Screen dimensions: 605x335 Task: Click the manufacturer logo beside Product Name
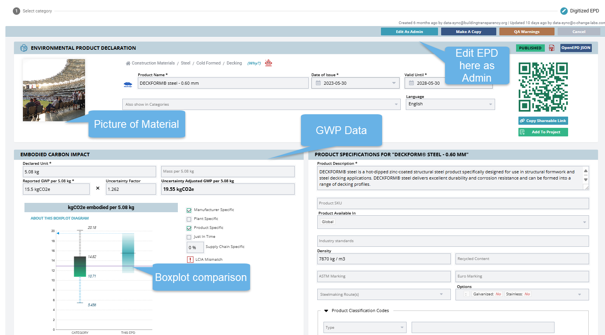pos(128,84)
